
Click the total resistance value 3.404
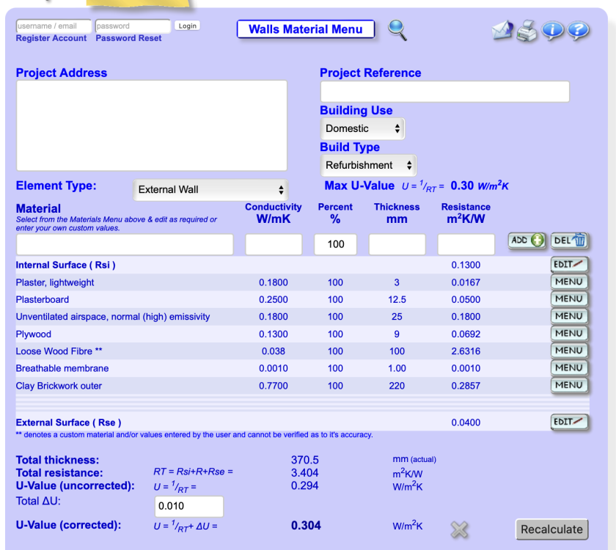click(305, 472)
